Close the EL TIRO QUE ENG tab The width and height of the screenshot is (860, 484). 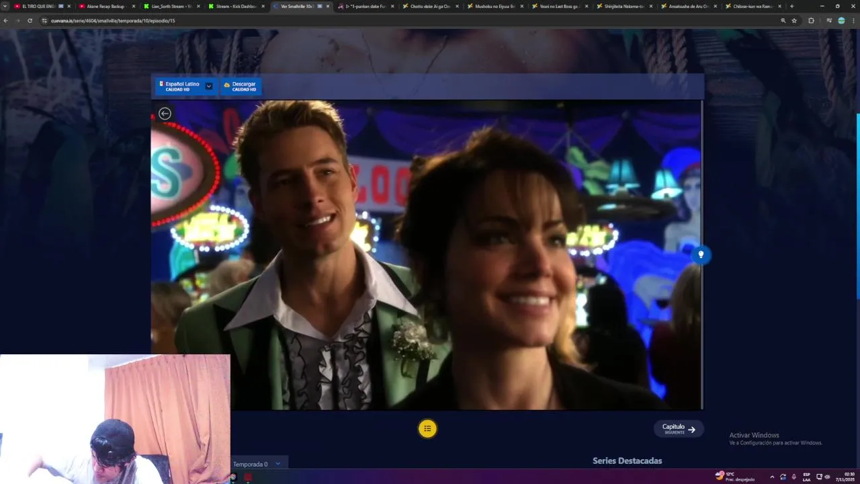pyautogui.click(x=69, y=6)
